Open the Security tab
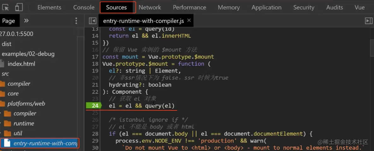This screenshot has height=151, width=374. (304, 7)
